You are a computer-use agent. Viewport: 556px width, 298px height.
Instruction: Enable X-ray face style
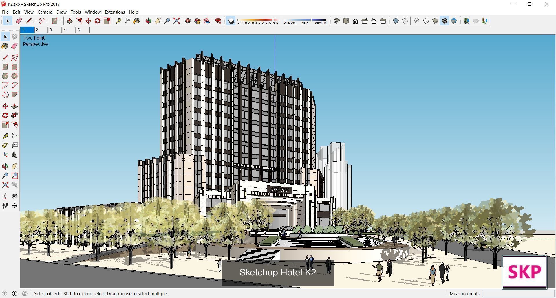click(x=396, y=21)
